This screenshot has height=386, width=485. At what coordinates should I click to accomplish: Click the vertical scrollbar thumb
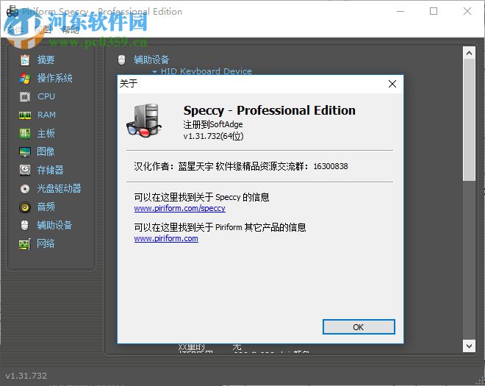[470, 120]
